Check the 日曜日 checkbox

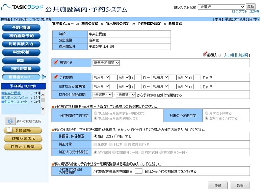point(126,144)
